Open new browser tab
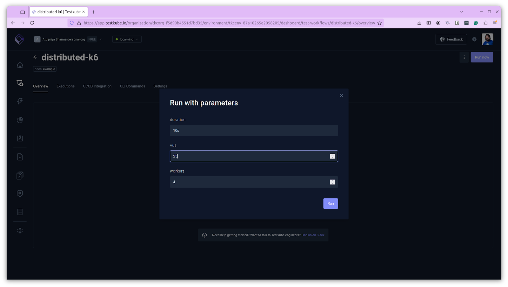 tap(93, 12)
